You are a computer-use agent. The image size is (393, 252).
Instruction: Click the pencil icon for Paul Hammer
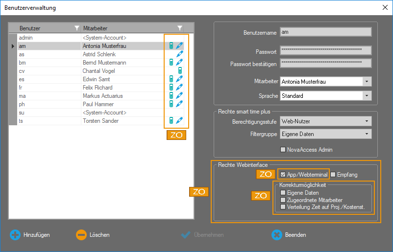click(x=179, y=104)
